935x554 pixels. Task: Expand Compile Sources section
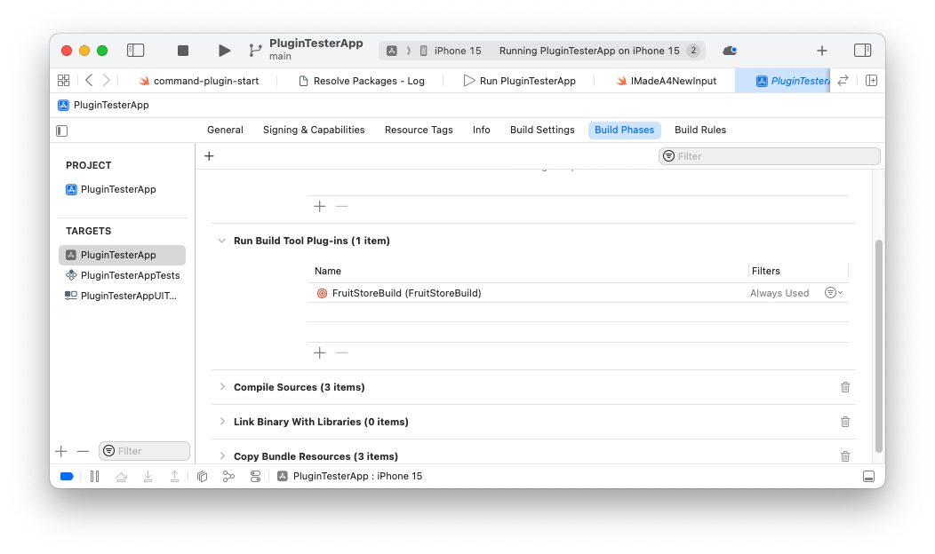point(222,387)
